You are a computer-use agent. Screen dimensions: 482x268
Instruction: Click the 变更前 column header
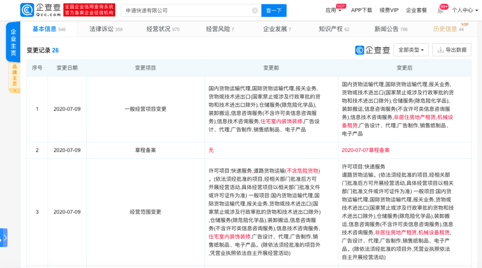pyautogui.click(x=271, y=68)
